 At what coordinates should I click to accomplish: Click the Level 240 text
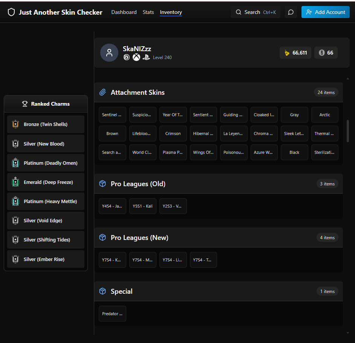(x=162, y=58)
